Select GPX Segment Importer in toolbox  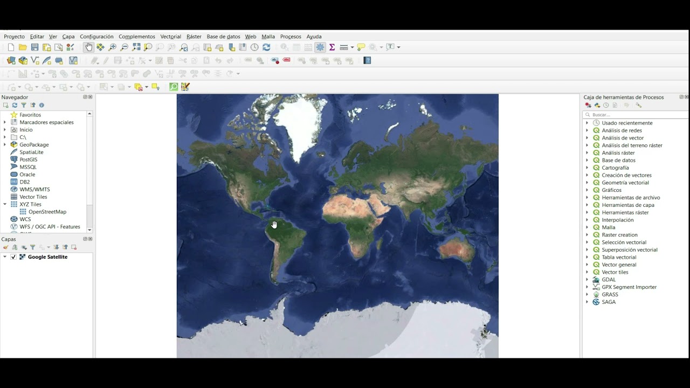pyautogui.click(x=629, y=287)
